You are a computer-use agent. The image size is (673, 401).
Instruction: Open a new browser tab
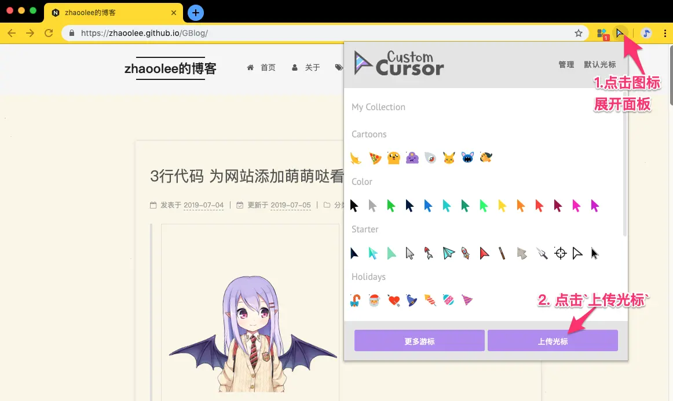[x=196, y=13]
